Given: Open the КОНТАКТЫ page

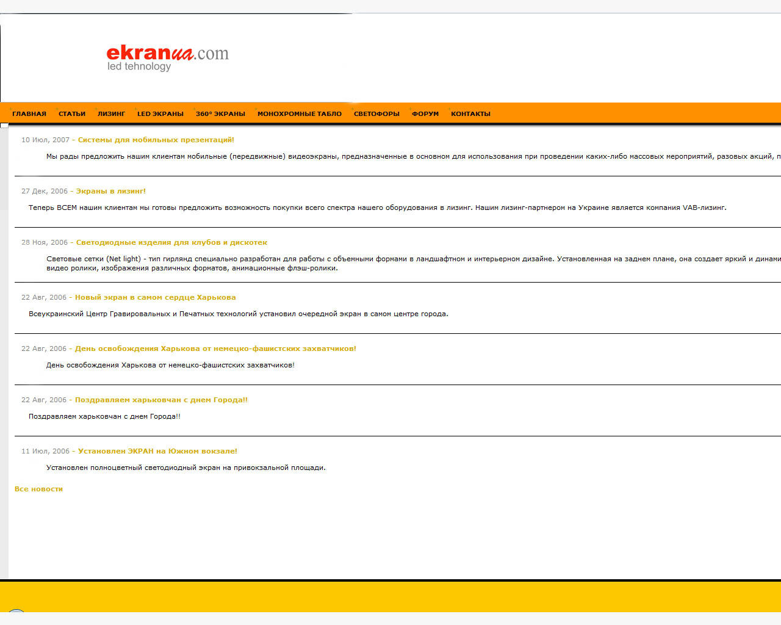Looking at the screenshot, I should 470,114.
